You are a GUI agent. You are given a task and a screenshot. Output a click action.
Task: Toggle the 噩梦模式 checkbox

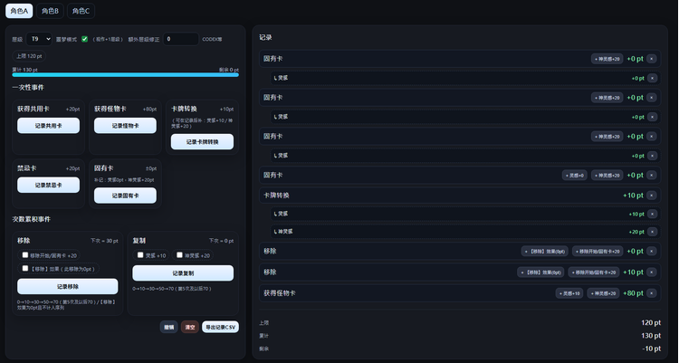pos(84,39)
